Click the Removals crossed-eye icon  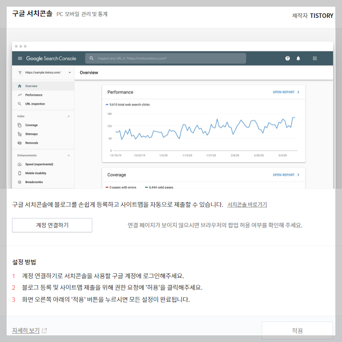tap(20, 143)
